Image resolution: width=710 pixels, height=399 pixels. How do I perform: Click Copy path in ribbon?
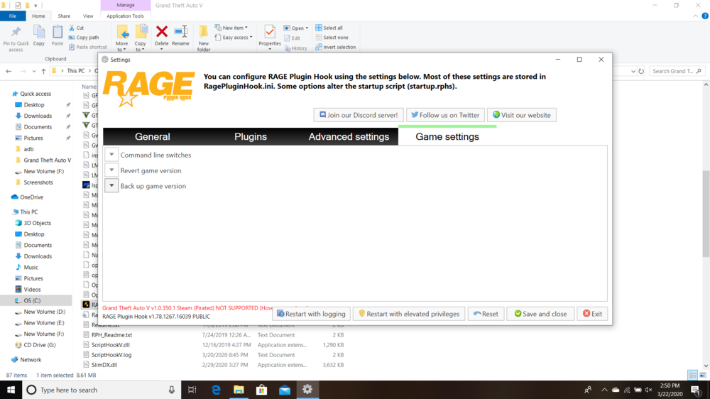(84, 38)
